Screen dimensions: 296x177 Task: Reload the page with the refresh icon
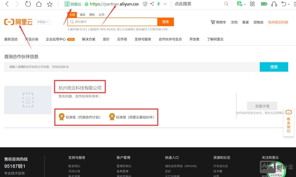point(28,4)
